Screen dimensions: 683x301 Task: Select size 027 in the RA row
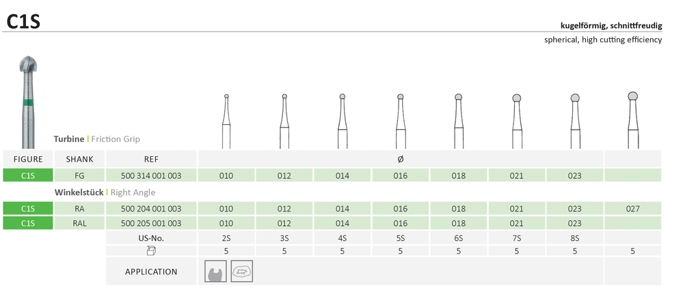pos(632,209)
